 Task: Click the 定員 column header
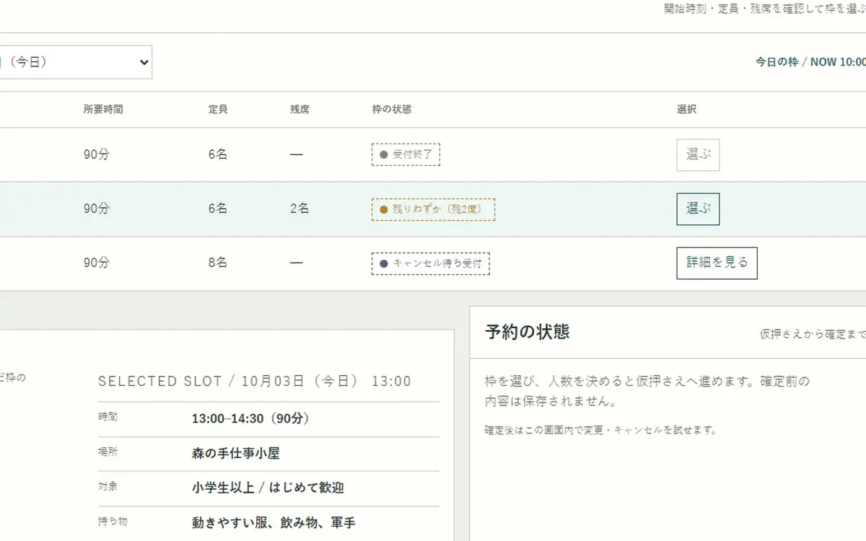click(x=218, y=110)
